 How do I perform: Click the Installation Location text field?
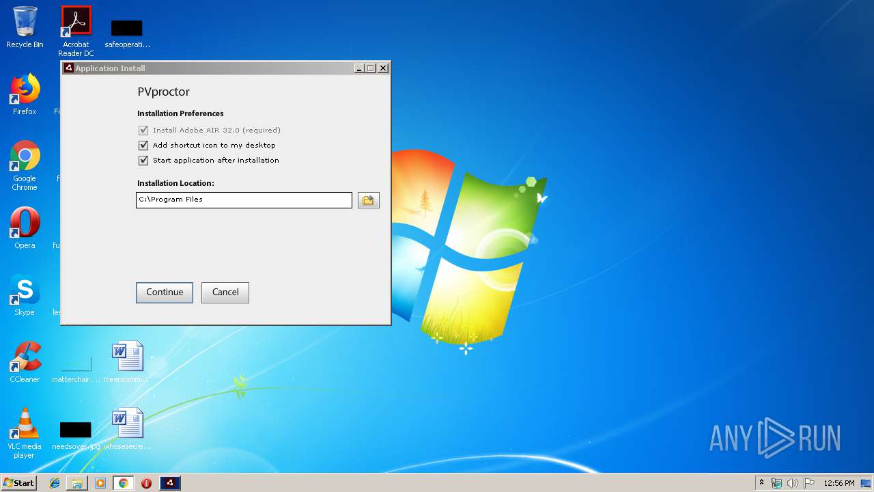click(x=244, y=200)
